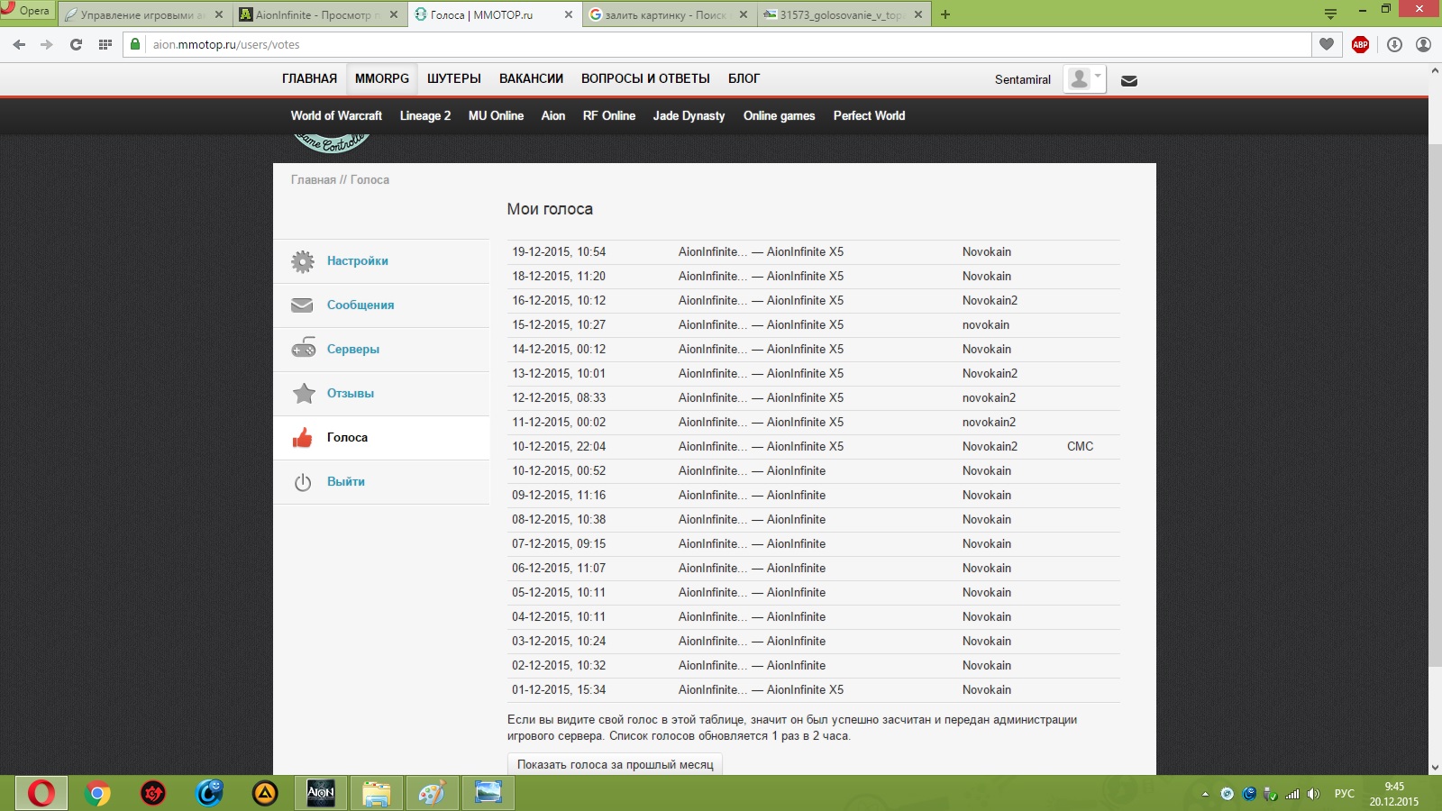Open Lineage 2 category

point(425,115)
